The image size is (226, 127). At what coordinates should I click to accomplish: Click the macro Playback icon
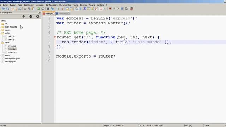coord(118,8)
